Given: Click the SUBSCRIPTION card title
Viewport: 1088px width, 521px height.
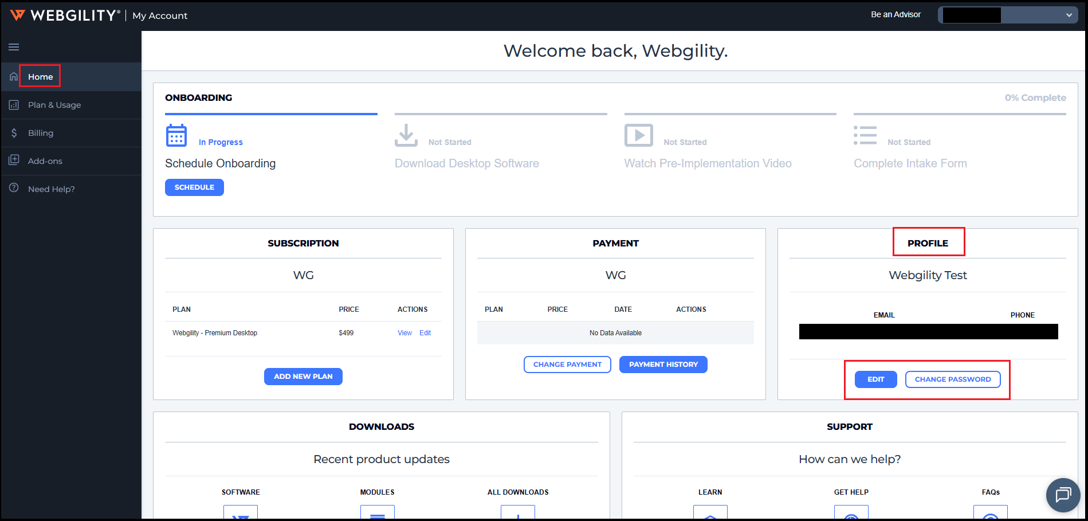Looking at the screenshot, I should [303, 244].
